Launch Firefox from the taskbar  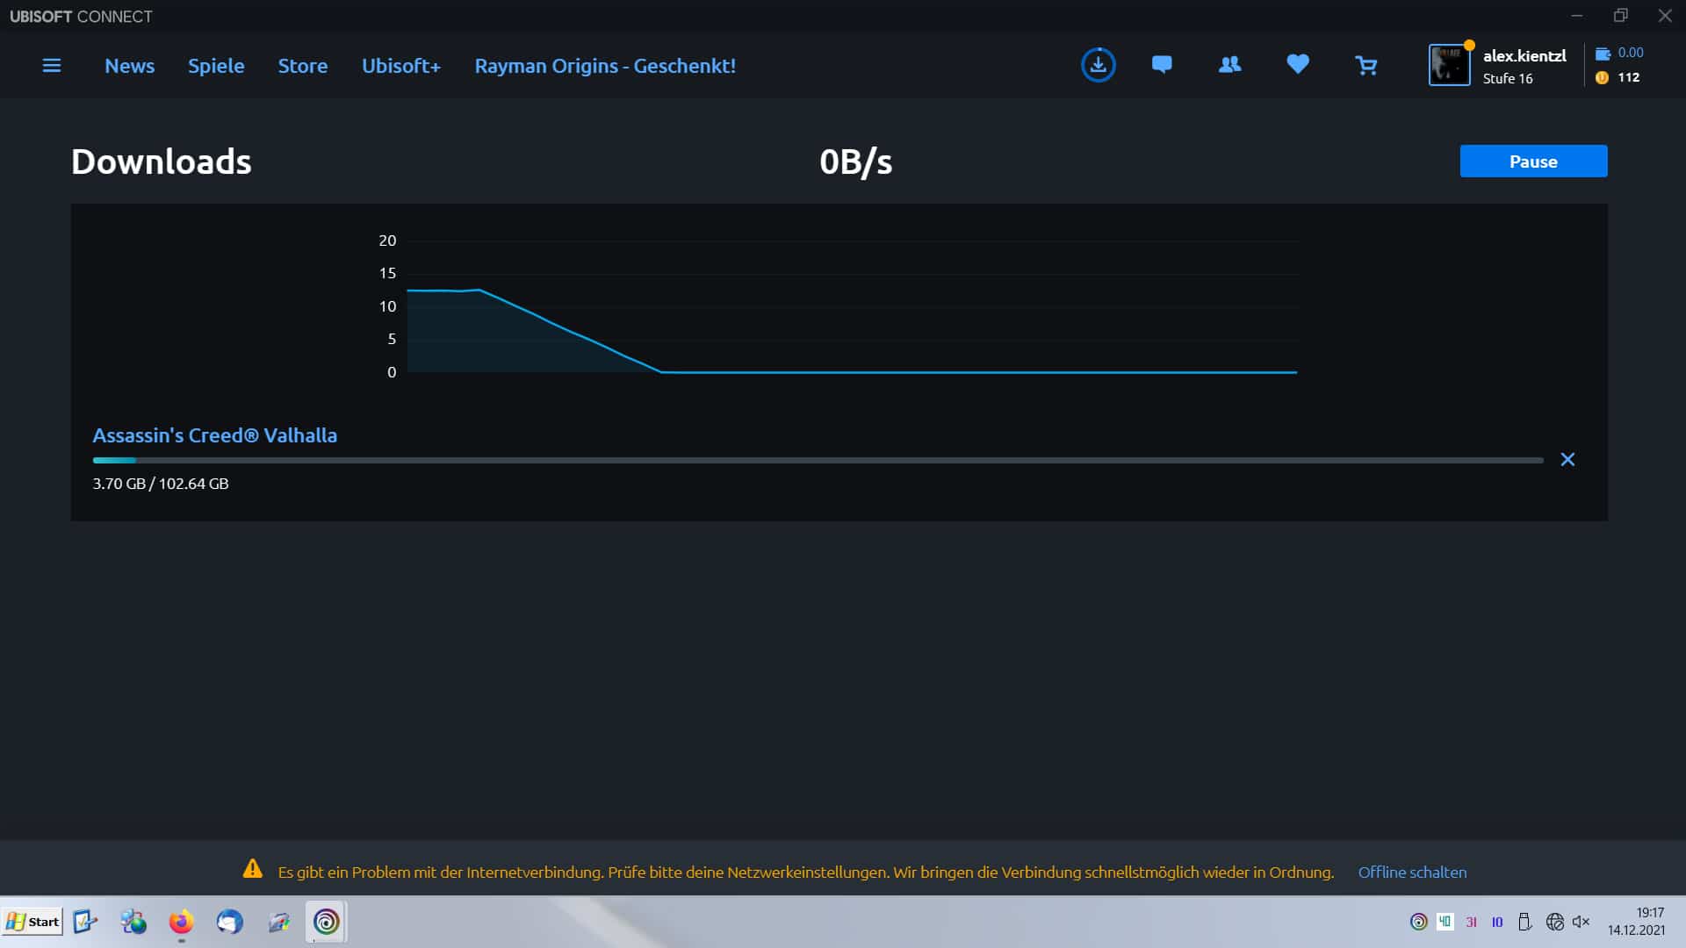[181, 922]
